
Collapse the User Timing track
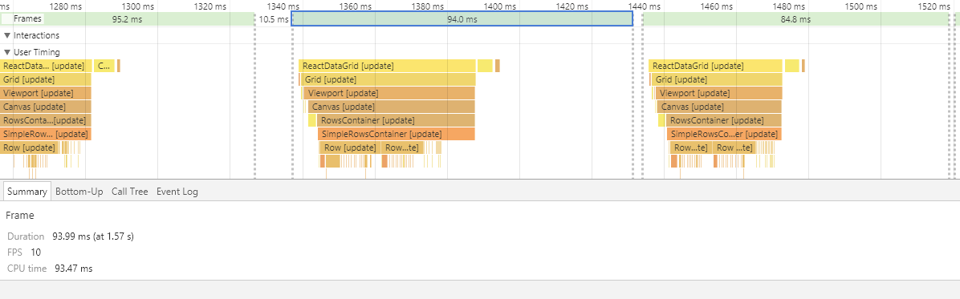pyautogui.click(x=6, y=52)
